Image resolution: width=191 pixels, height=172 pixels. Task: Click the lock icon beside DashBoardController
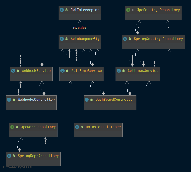(x=91, y=100)
